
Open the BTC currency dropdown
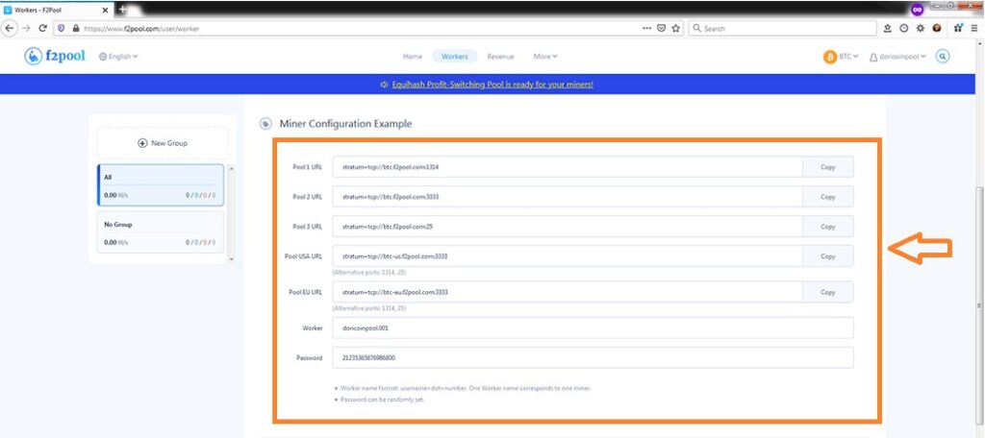pos(848,57)
